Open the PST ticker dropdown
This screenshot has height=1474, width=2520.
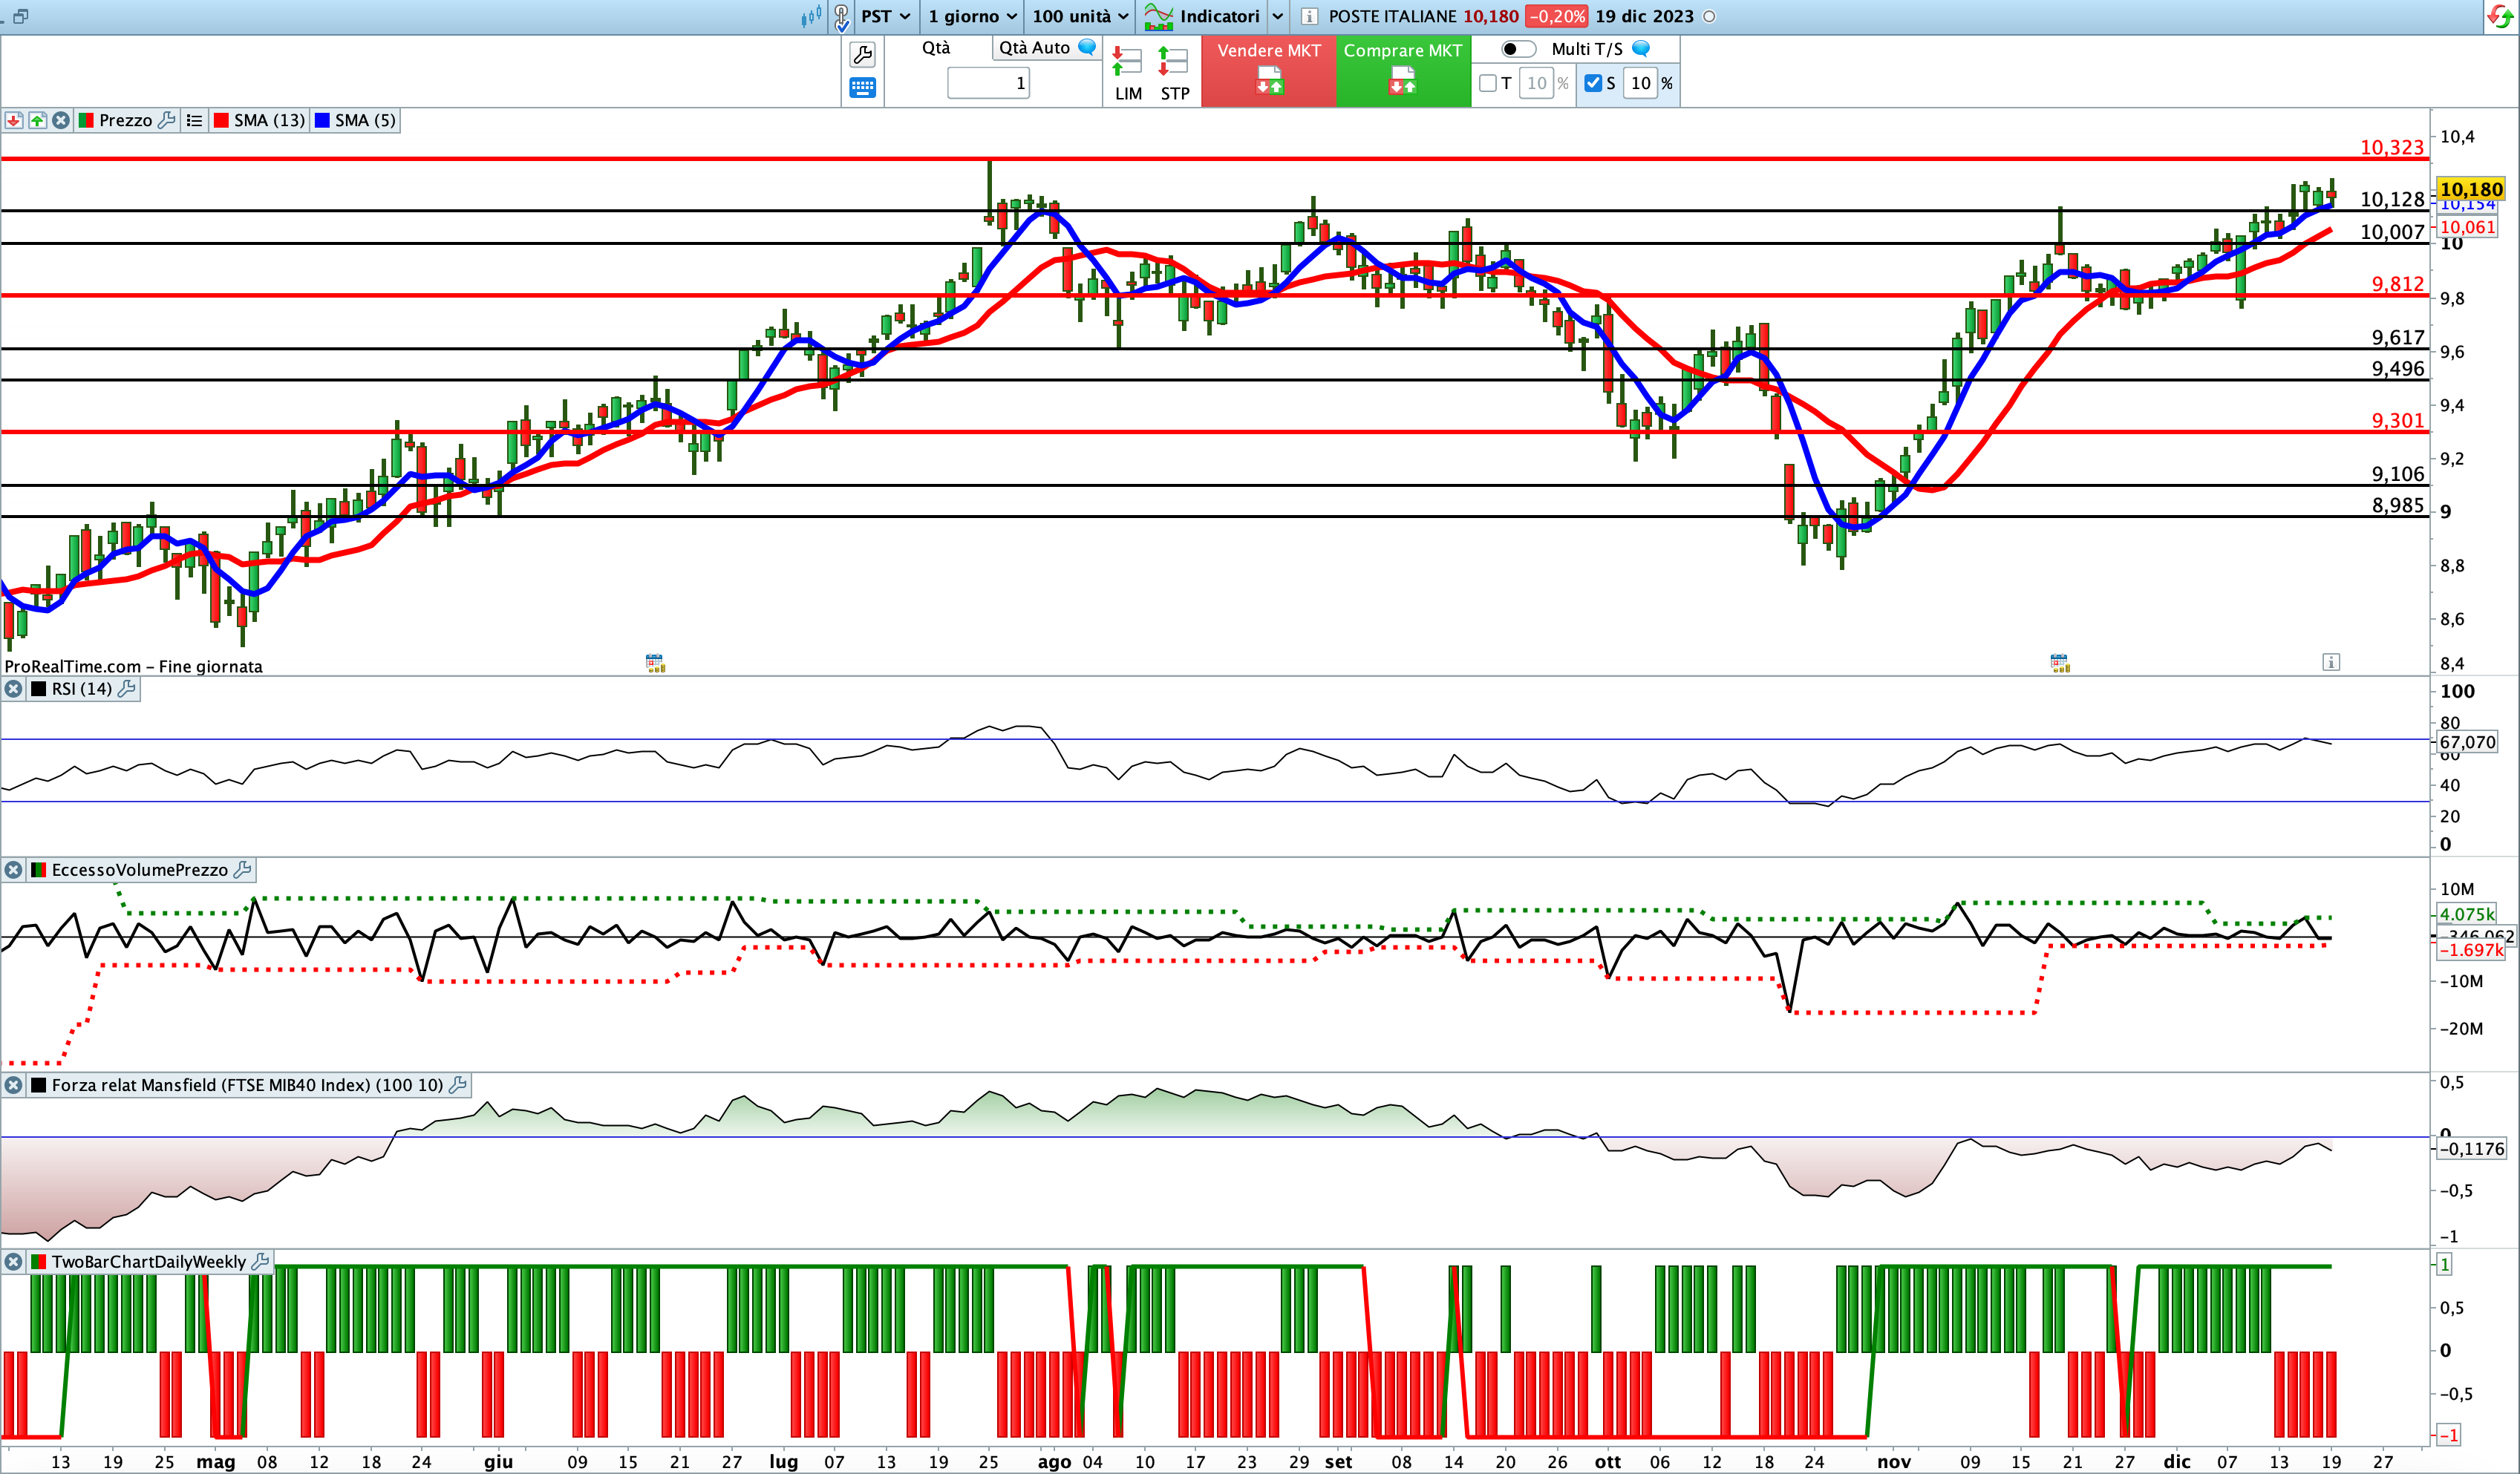click(x=885, y=16)
